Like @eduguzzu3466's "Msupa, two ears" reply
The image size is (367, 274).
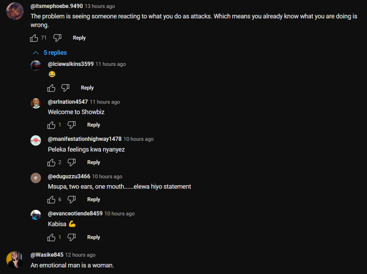pos(52,200)
